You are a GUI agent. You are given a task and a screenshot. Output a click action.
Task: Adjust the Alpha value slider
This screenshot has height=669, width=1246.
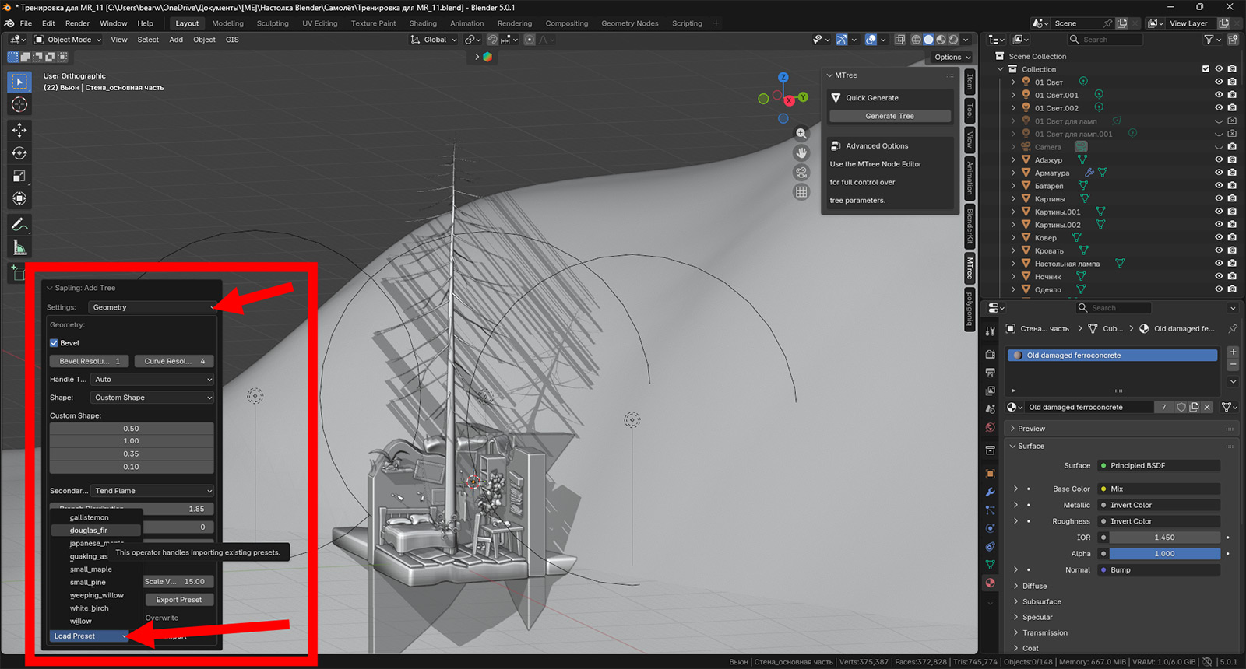pos(1164,554)
